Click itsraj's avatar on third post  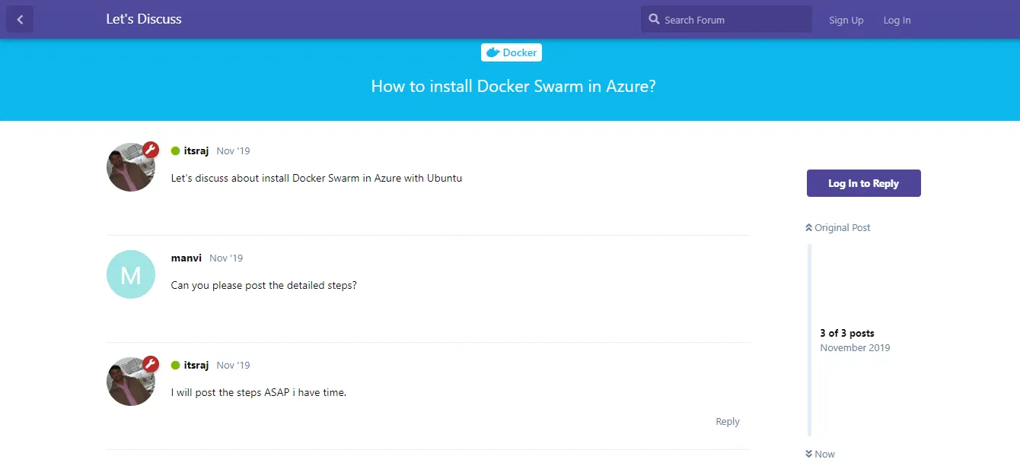(131, 382)
